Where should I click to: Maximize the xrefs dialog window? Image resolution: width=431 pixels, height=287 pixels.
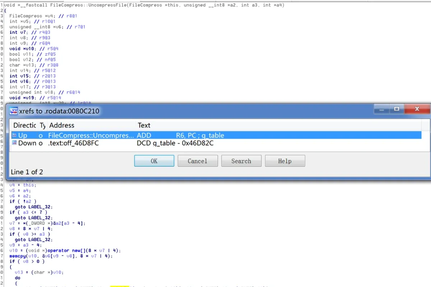pyautogui.click(x=397, y=108)
